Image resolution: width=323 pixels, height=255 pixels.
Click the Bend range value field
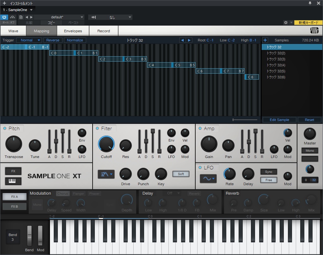pyautogui.click(x=13, y=237)
